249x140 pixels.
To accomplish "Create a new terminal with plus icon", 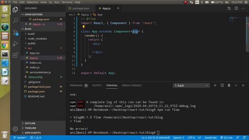I will (x=215, y=86).
